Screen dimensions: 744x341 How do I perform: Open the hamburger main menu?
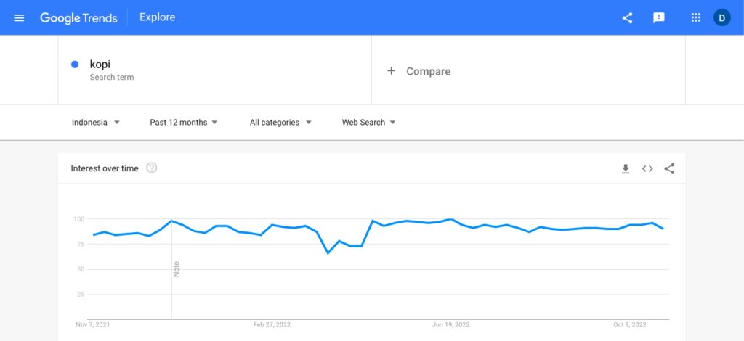(x=19, y=18)
